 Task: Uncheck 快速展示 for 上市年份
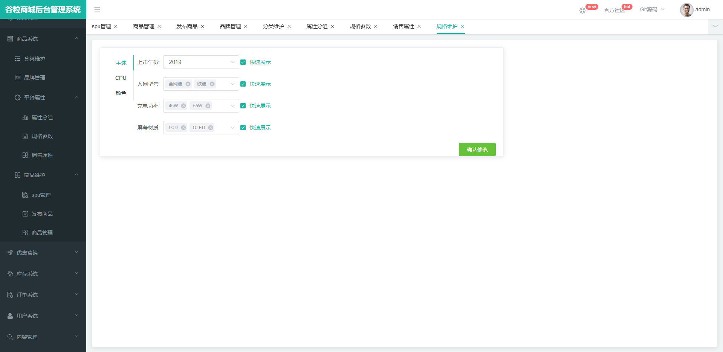coord(243,62)
